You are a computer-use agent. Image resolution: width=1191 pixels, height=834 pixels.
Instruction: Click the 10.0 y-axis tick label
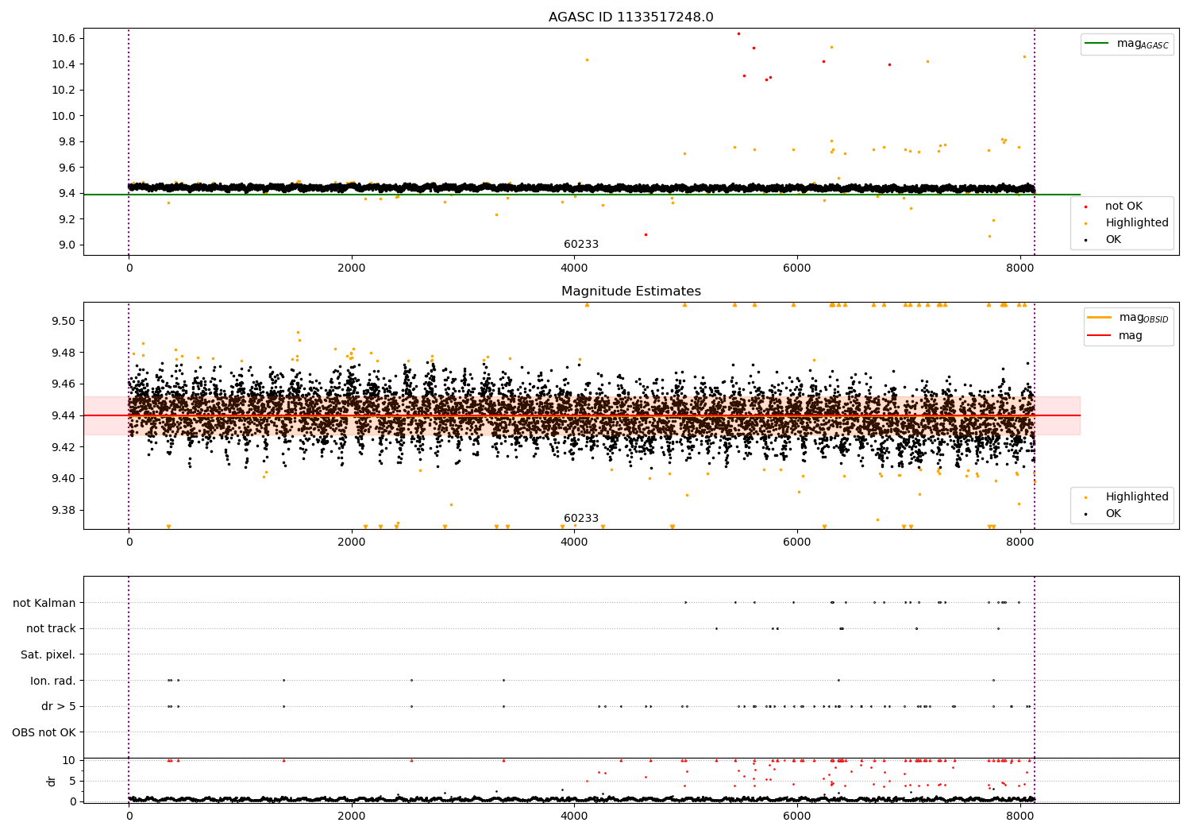[64, 116]
